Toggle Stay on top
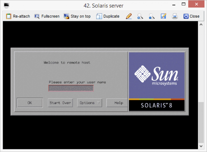The width and height of the screenshot is (207, 152). (x=77, y=16)
